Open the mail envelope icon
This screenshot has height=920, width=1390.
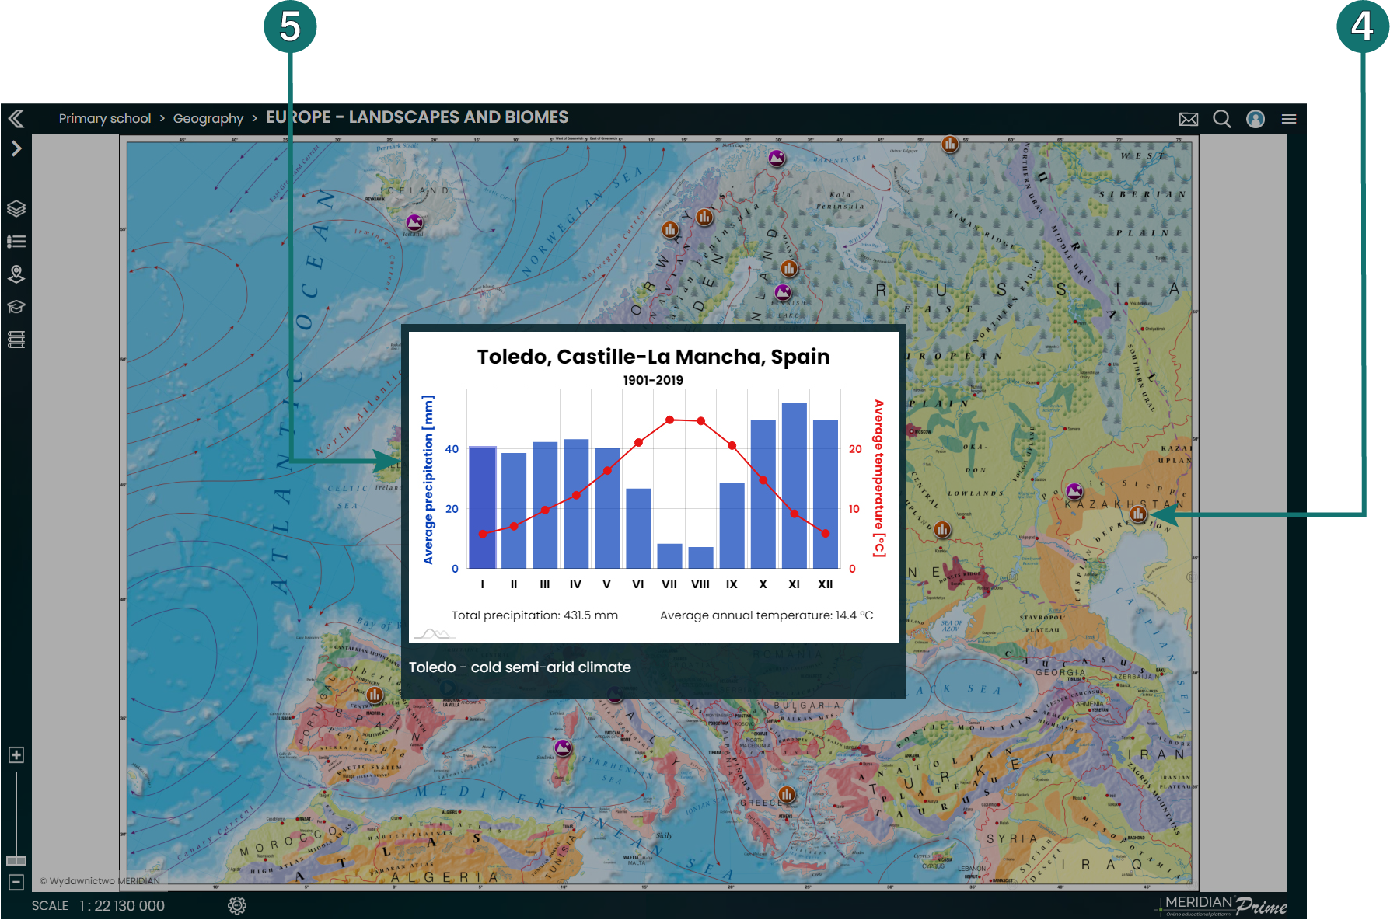tap(1189, 119)
